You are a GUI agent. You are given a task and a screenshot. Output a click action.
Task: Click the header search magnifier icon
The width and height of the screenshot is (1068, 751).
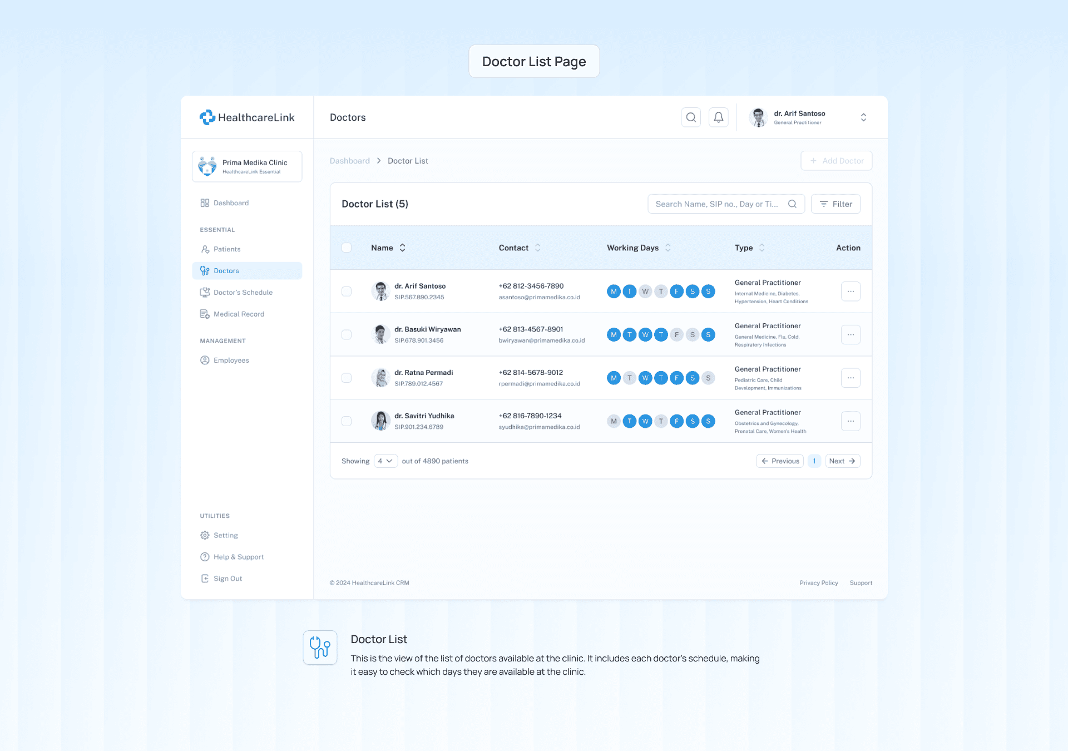[x=691, y=117]
